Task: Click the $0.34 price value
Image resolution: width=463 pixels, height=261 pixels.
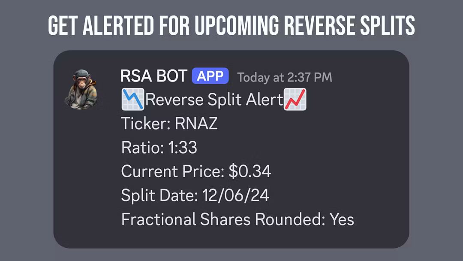Action: click(x=250, y=172)
